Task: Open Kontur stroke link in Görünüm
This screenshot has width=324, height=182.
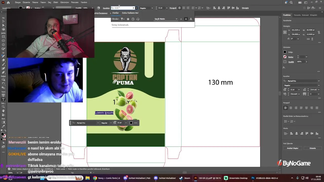Action: tap(291, 57)
